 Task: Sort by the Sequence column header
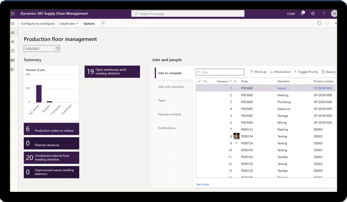pos(223,81)
